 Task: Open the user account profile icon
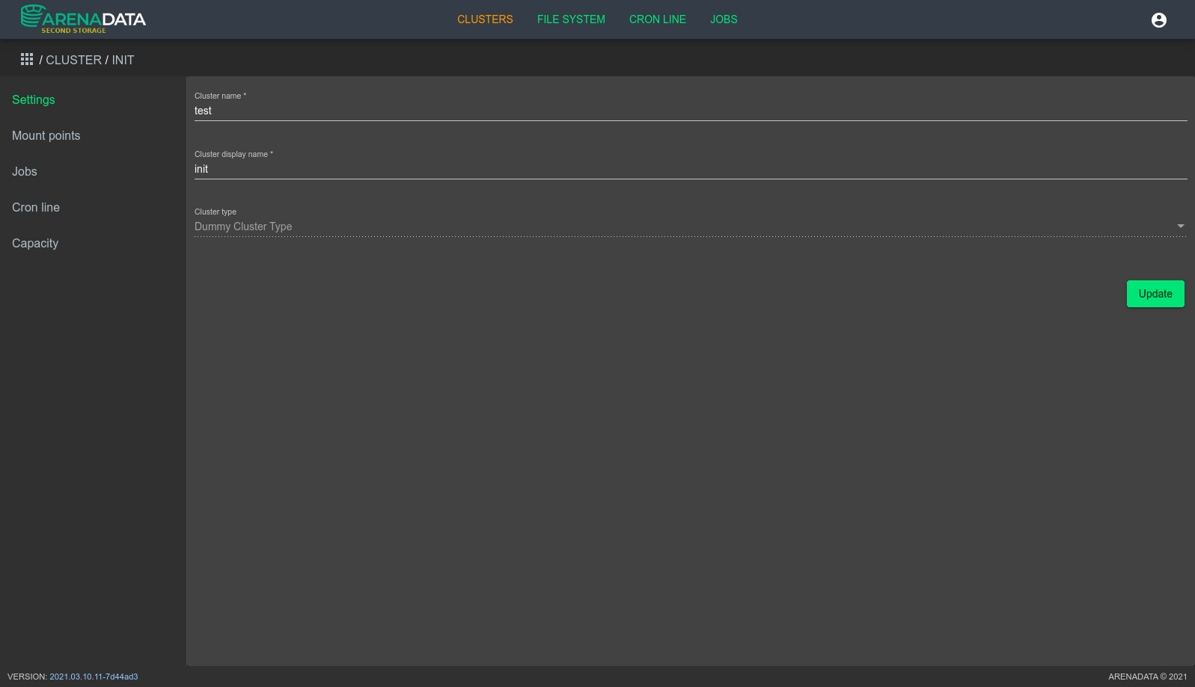(1158, 20)
